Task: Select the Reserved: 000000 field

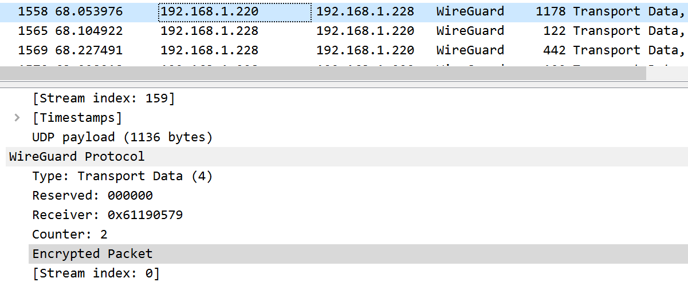Action: coord(92,196)
